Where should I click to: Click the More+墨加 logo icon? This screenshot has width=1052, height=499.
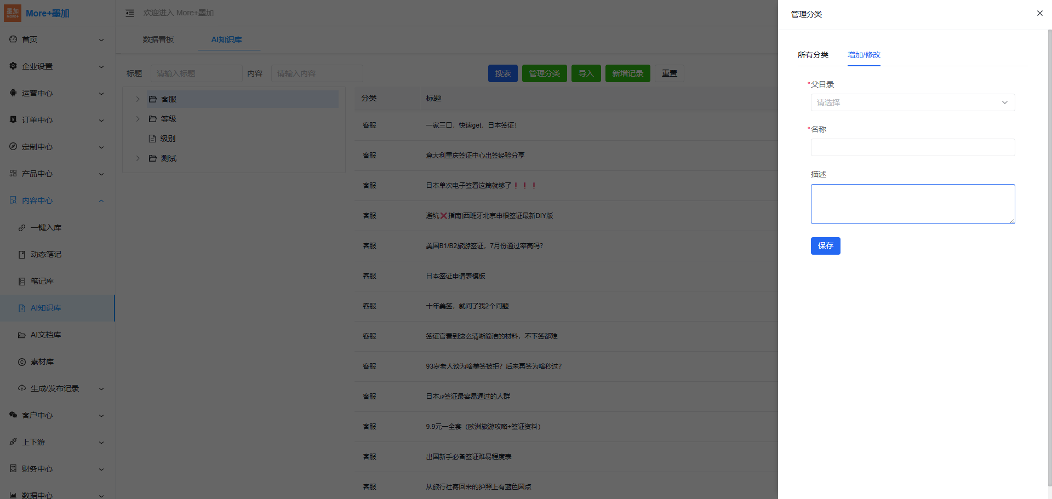pos(13,13)
